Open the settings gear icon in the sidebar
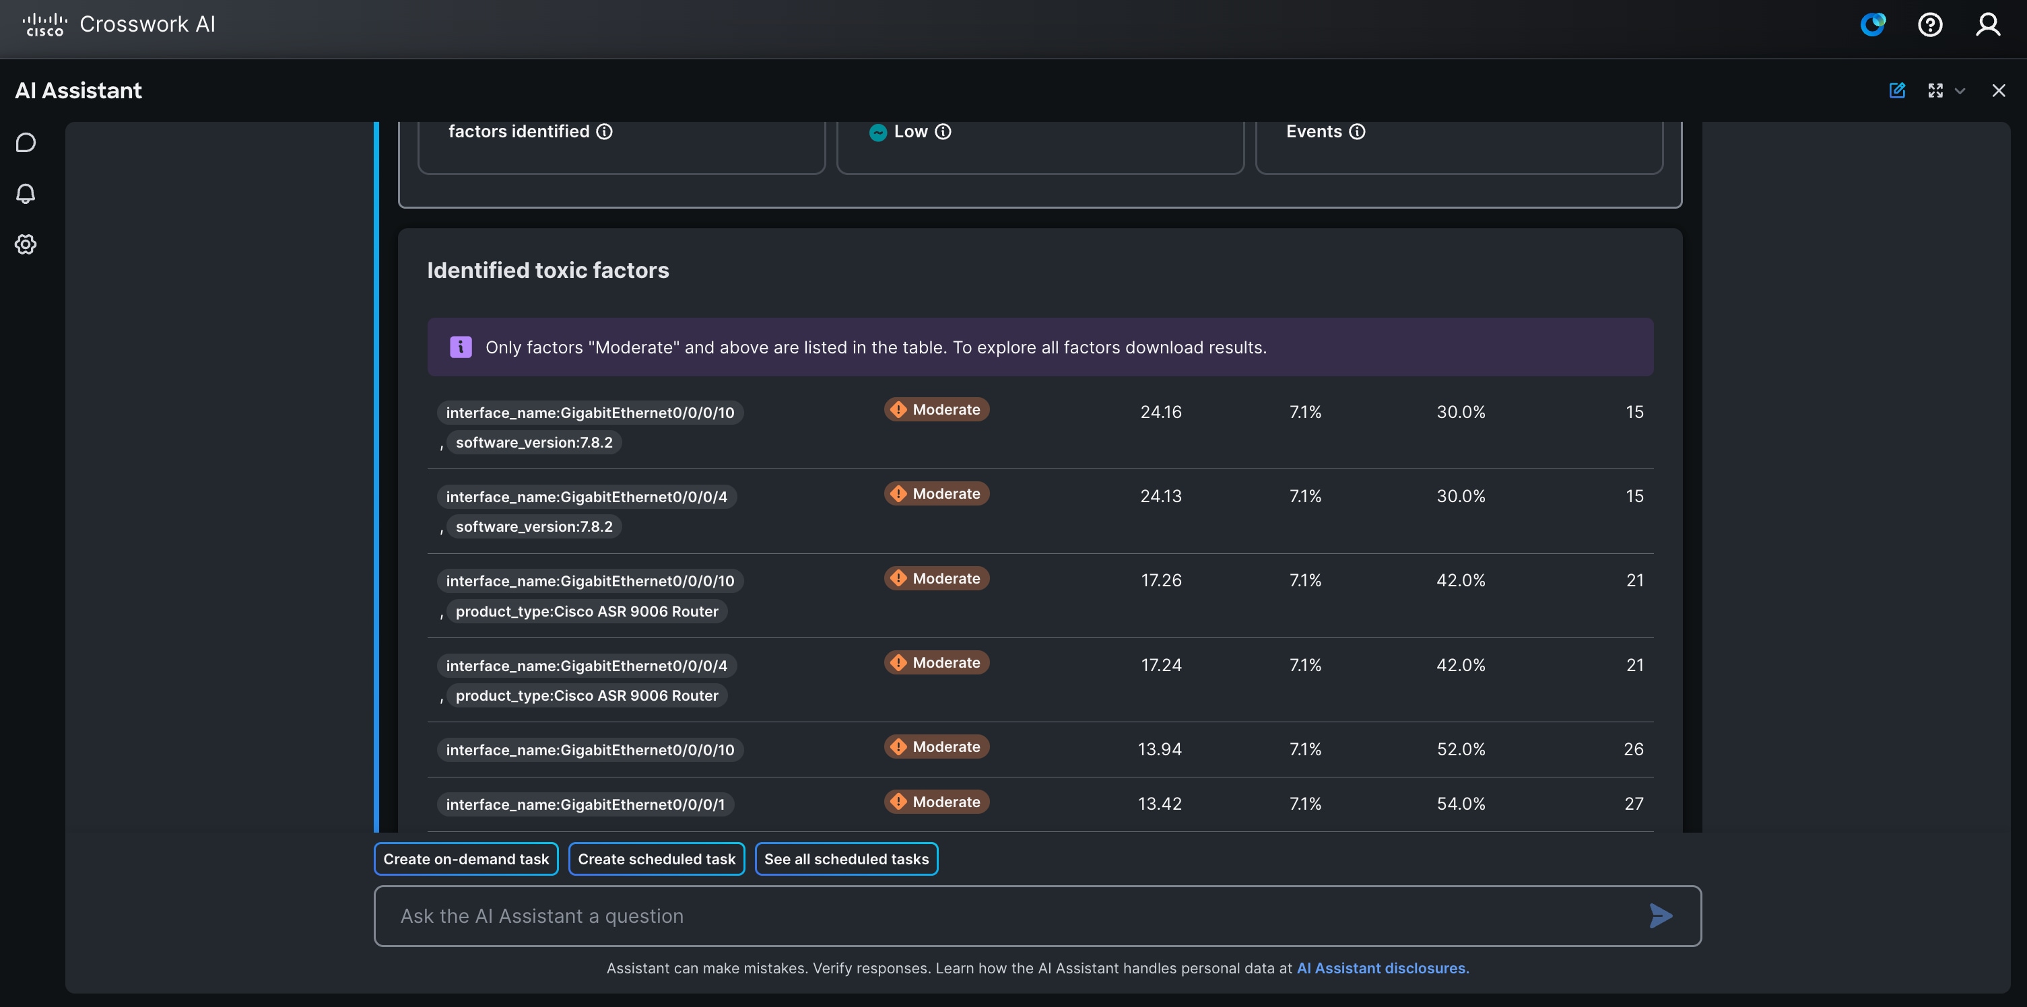Screen dimensions: 2027x1007 (26, 244)
